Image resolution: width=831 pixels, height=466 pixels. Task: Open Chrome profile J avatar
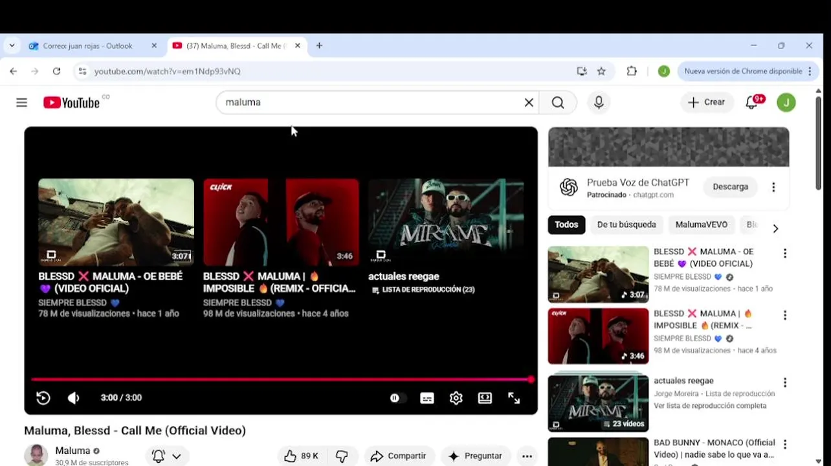click(x=663, y=71)
